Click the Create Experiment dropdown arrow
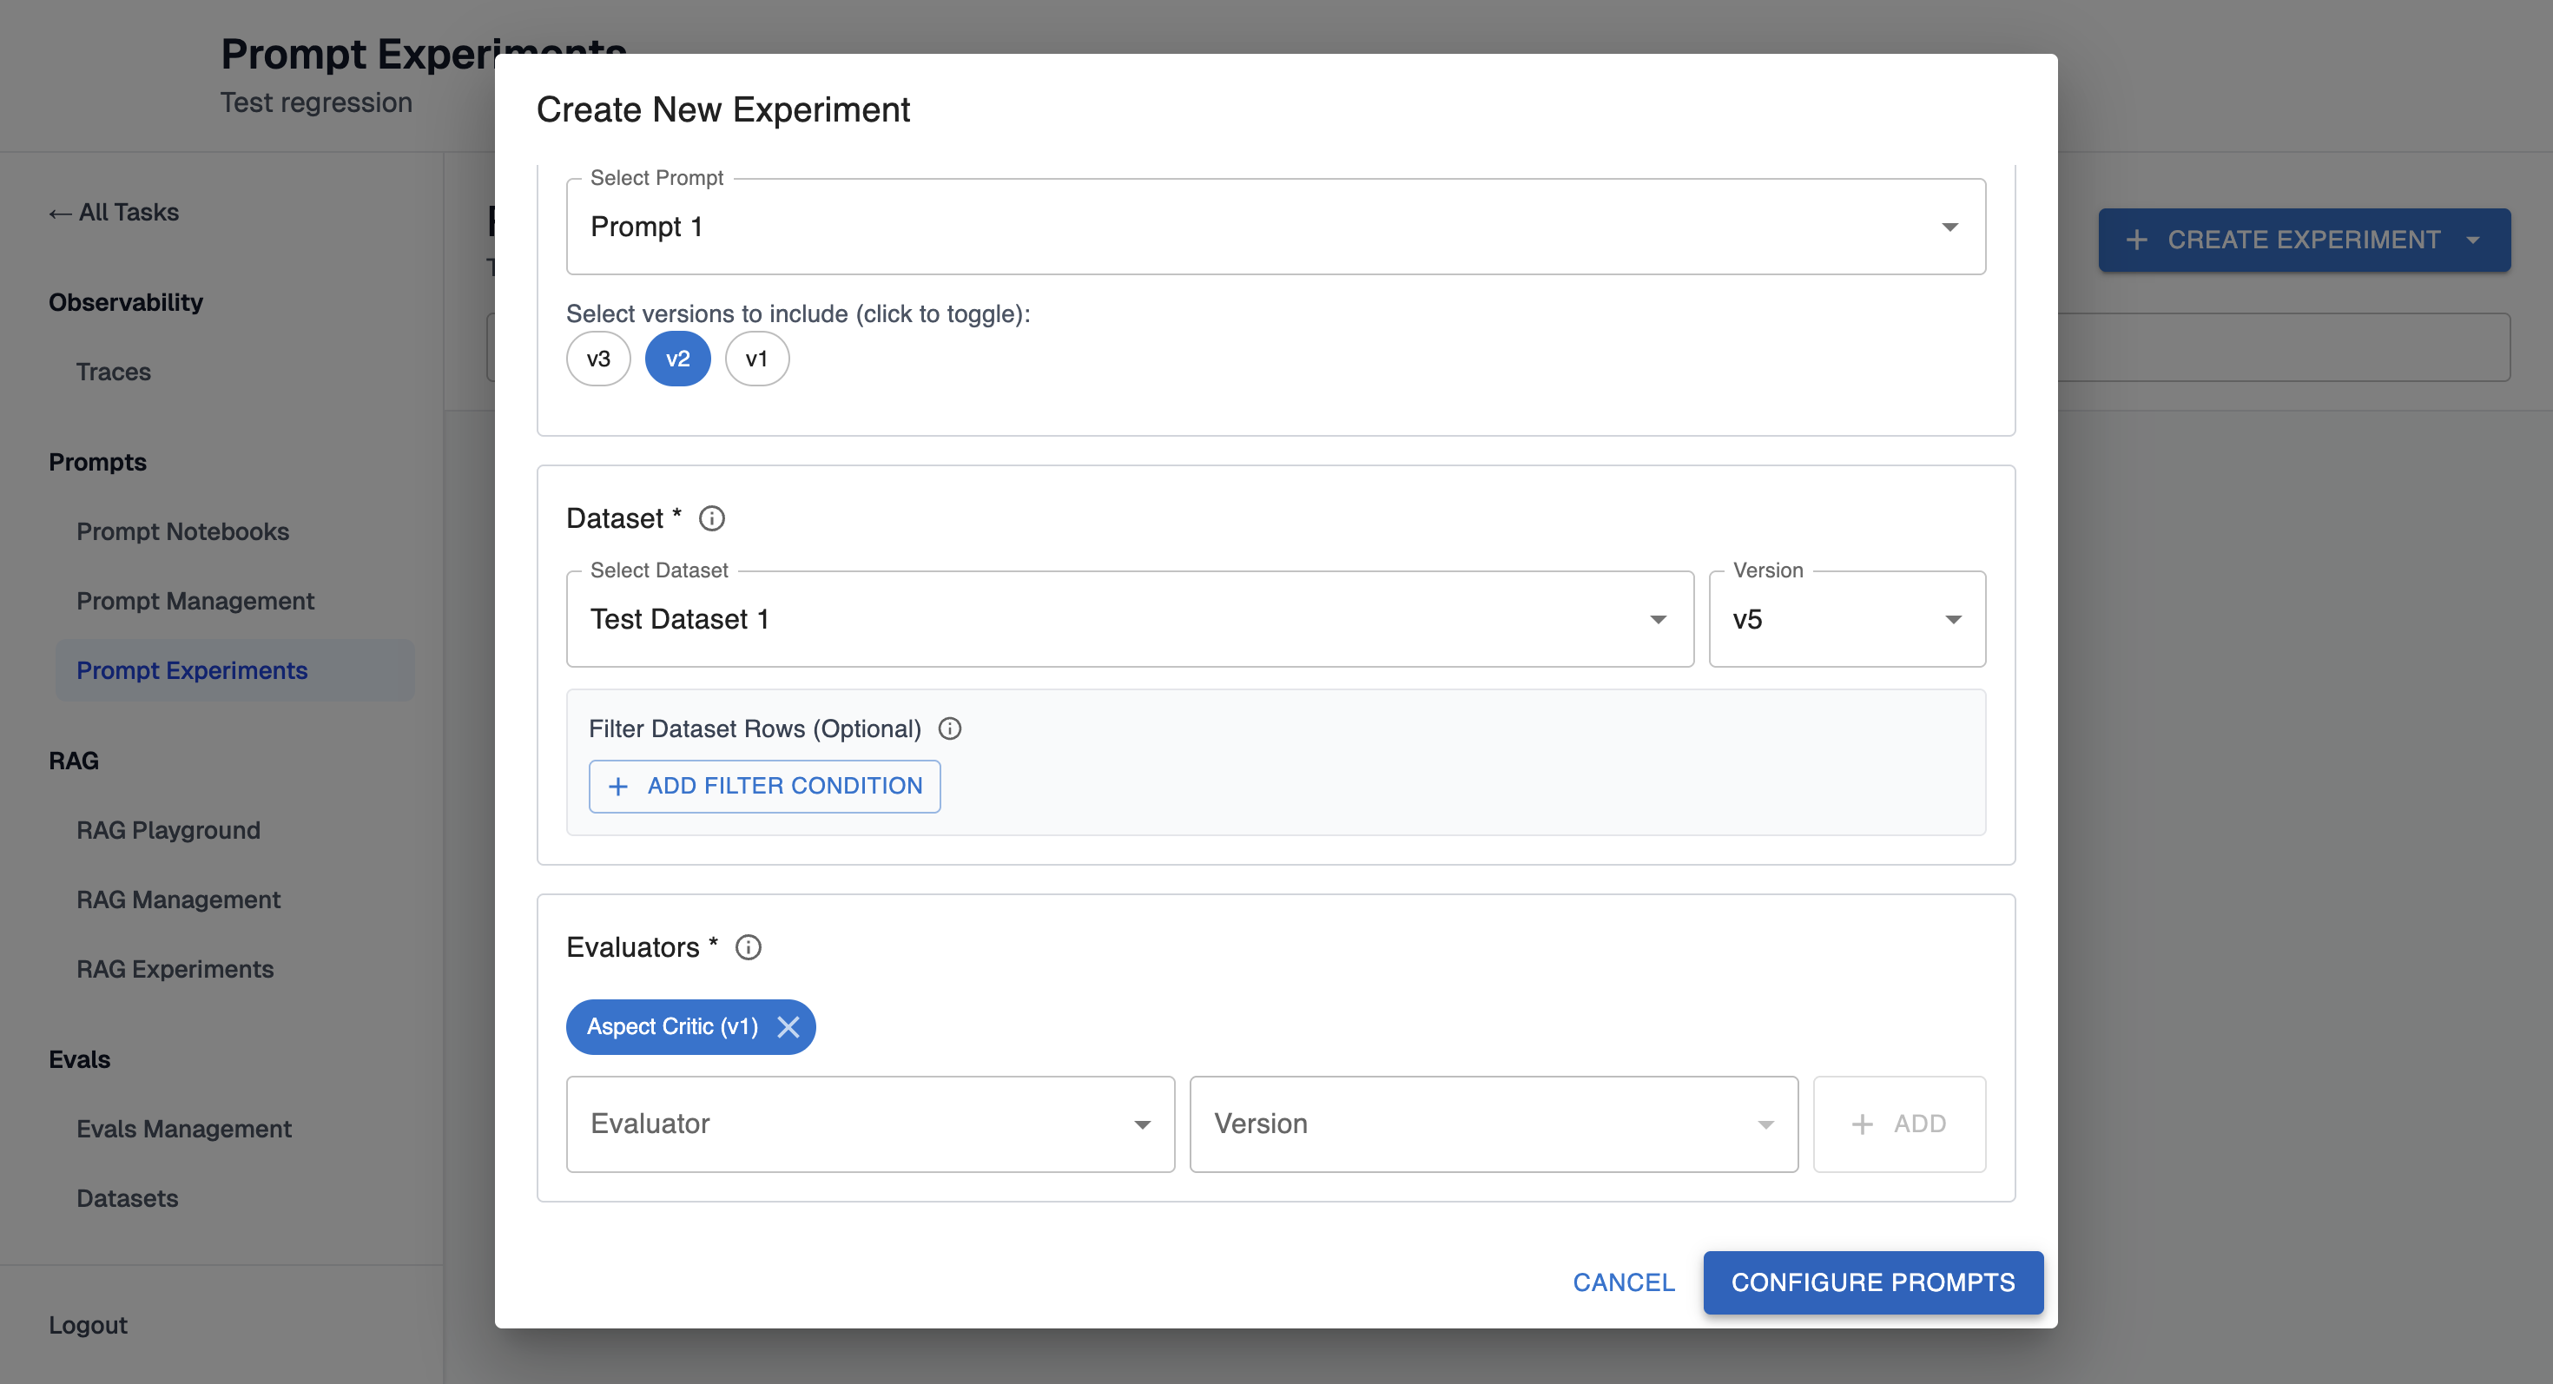Screen dimensions: 2553x1384 click(2473, 240)
